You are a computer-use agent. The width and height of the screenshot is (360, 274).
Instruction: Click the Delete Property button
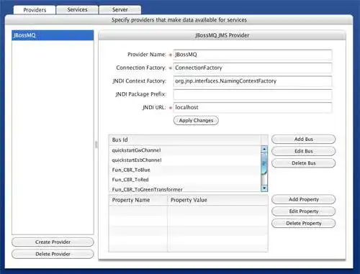tap(303, 223)
